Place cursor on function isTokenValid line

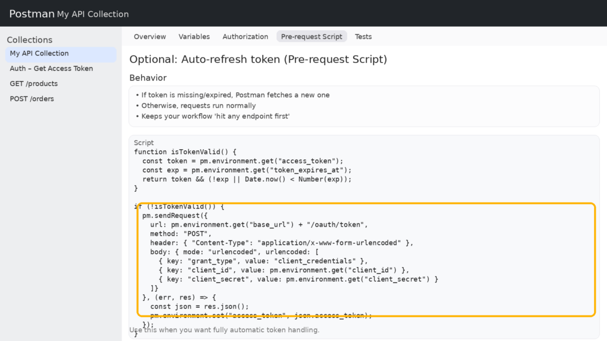point(185,152)
